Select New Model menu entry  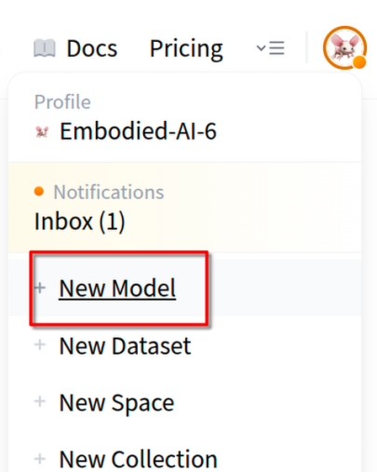point(117,289)
